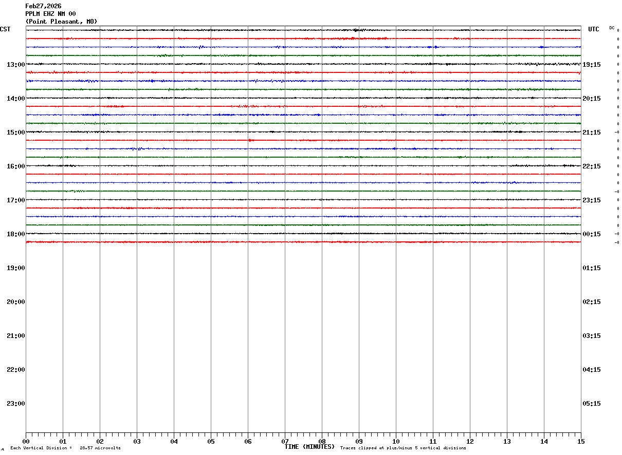The image size is (622, 455).
Task: Click the UTC timezone label
Action: tap(594, 29)
